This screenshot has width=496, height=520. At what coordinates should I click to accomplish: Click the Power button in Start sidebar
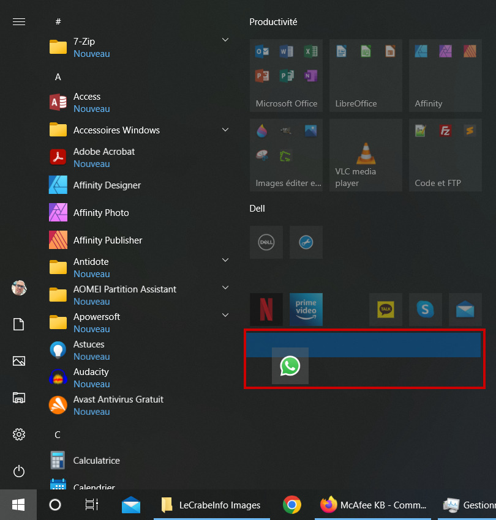click(18, 471)
